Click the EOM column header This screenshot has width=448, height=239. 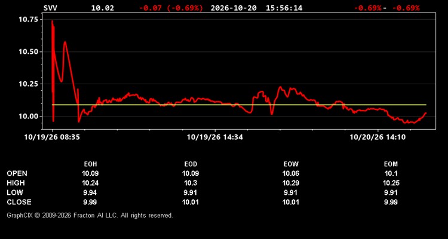[391, 164]
